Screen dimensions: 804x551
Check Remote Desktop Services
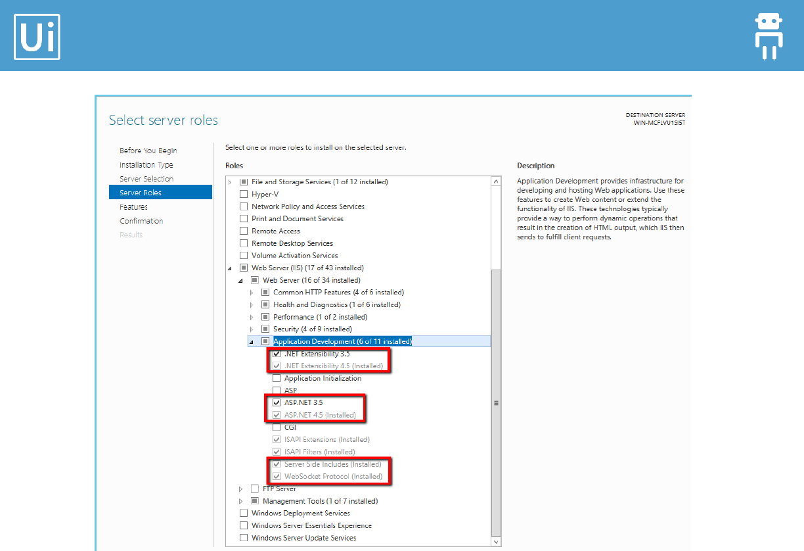coord(244,243)
